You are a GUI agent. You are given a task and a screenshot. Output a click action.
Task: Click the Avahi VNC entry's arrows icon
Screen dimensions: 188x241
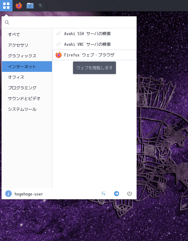(x=59, y=44)
